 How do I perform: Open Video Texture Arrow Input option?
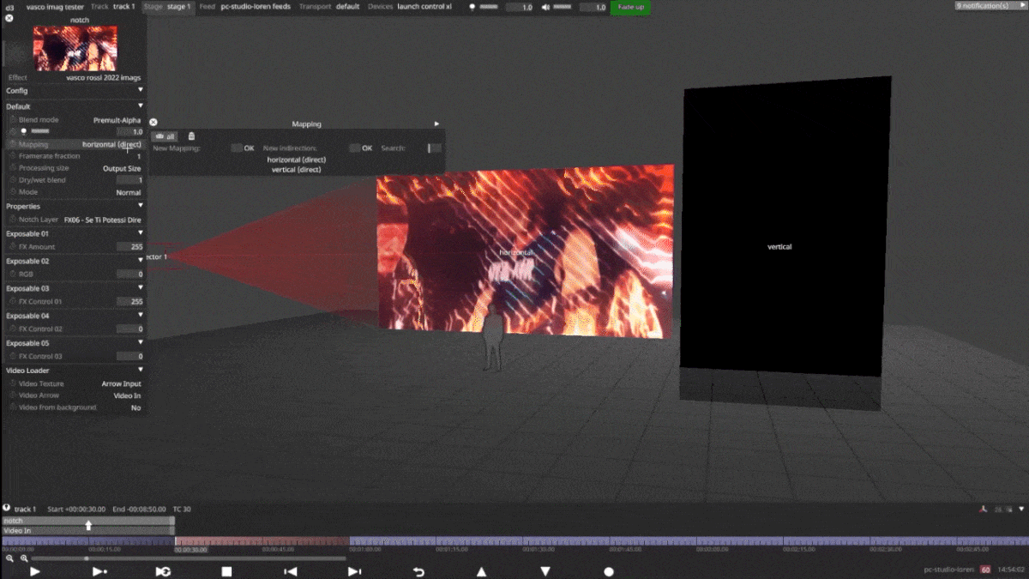(122, 383)
